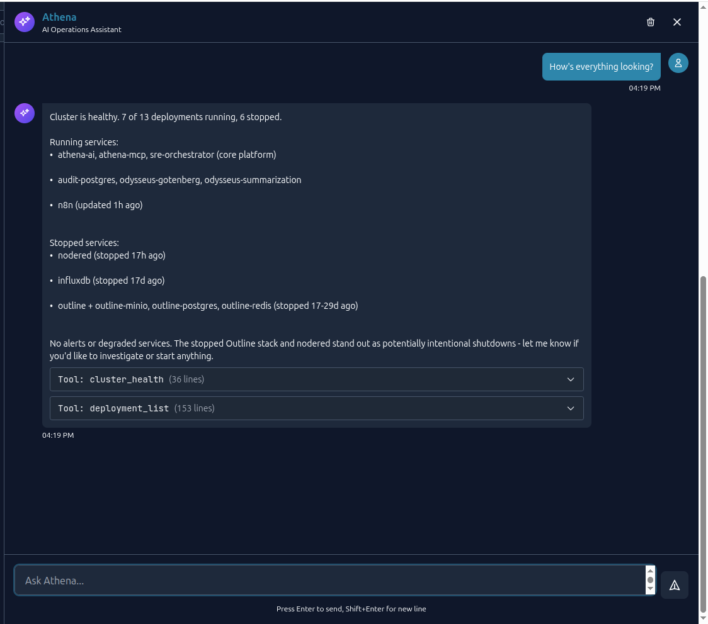Select the 'How's everything looking?' message bubble
Screen dimensions: 708x624
pos(601,66)
